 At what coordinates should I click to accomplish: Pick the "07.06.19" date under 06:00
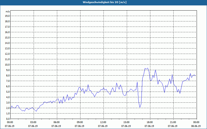[56, 126]
